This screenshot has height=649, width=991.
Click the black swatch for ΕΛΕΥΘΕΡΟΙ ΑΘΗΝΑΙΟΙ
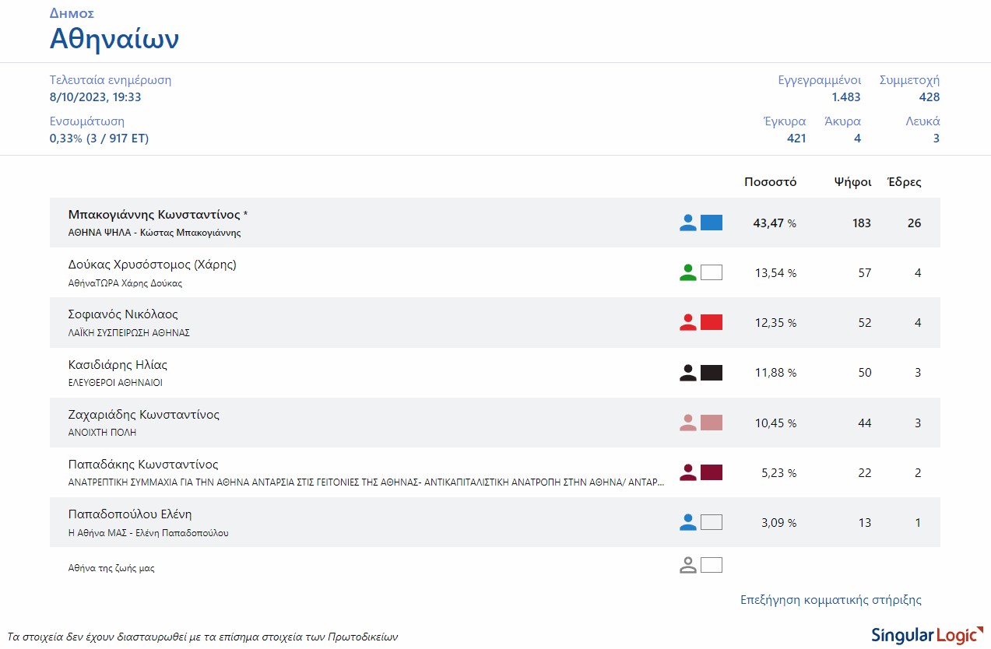(x=712, y=373)
